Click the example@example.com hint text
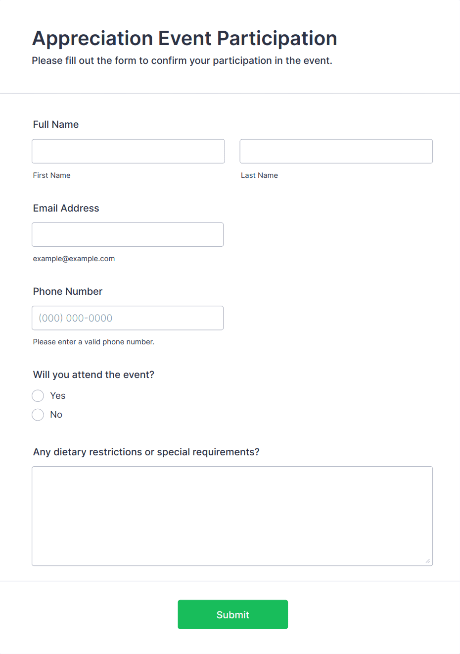 point(74,259)
